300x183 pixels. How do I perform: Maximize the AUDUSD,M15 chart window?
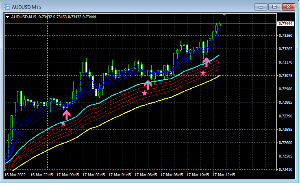pos(274,7)
